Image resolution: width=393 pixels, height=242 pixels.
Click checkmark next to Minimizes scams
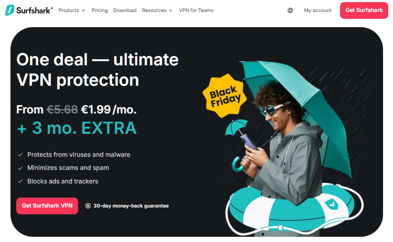(x=20, y=168)
